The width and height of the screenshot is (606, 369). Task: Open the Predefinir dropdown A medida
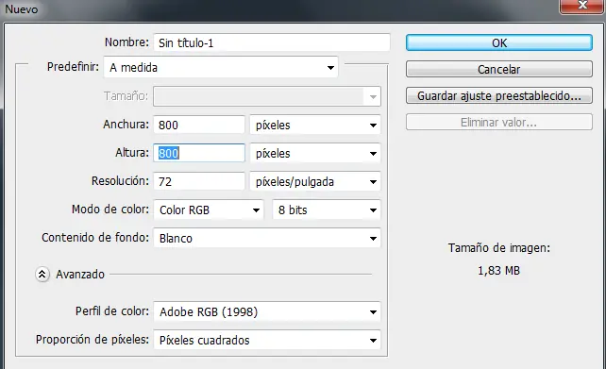(x=221, y=67)
